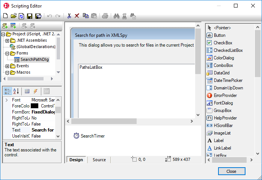Click the design area horizontal scroll right arrow

pyautogui.click(x=192, y=121)
